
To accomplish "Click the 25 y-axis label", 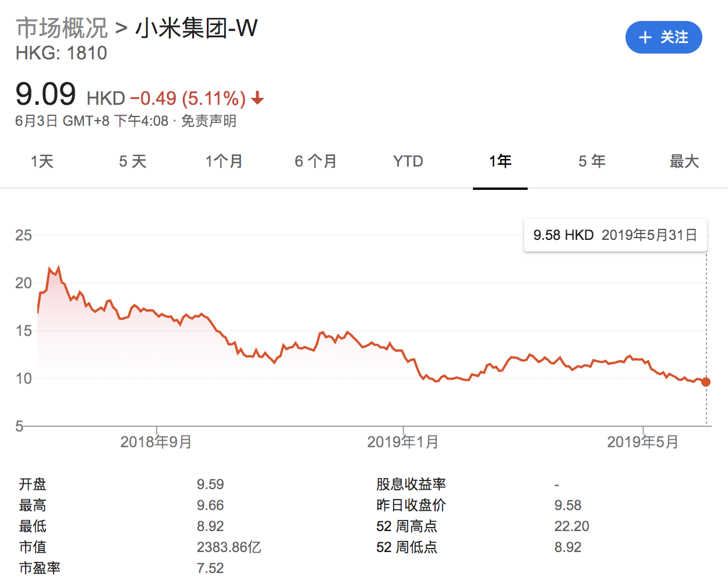I will [23, 235].
